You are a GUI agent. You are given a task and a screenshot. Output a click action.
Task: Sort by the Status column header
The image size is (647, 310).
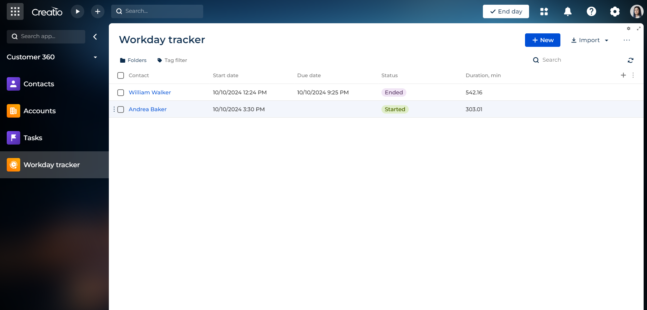point(390,75)
